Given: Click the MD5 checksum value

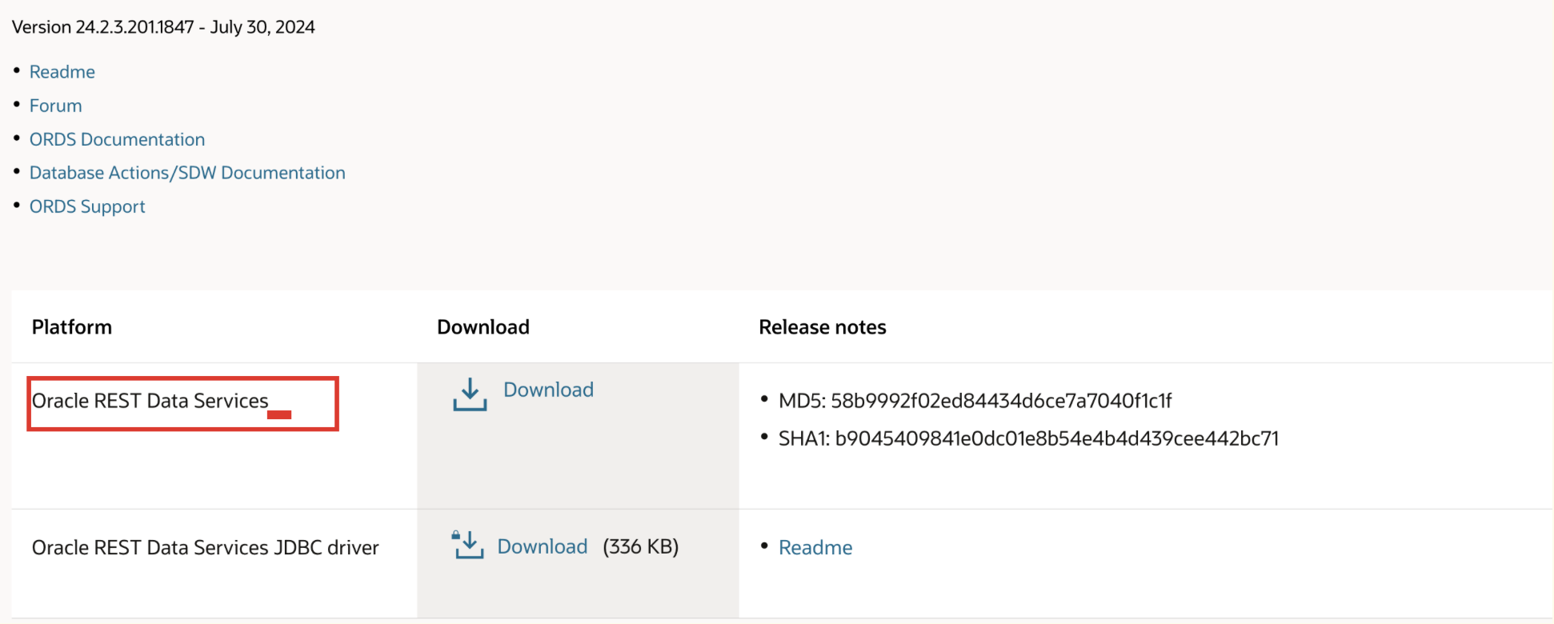Looking at the screenshot, I should tap(1000, 401).
